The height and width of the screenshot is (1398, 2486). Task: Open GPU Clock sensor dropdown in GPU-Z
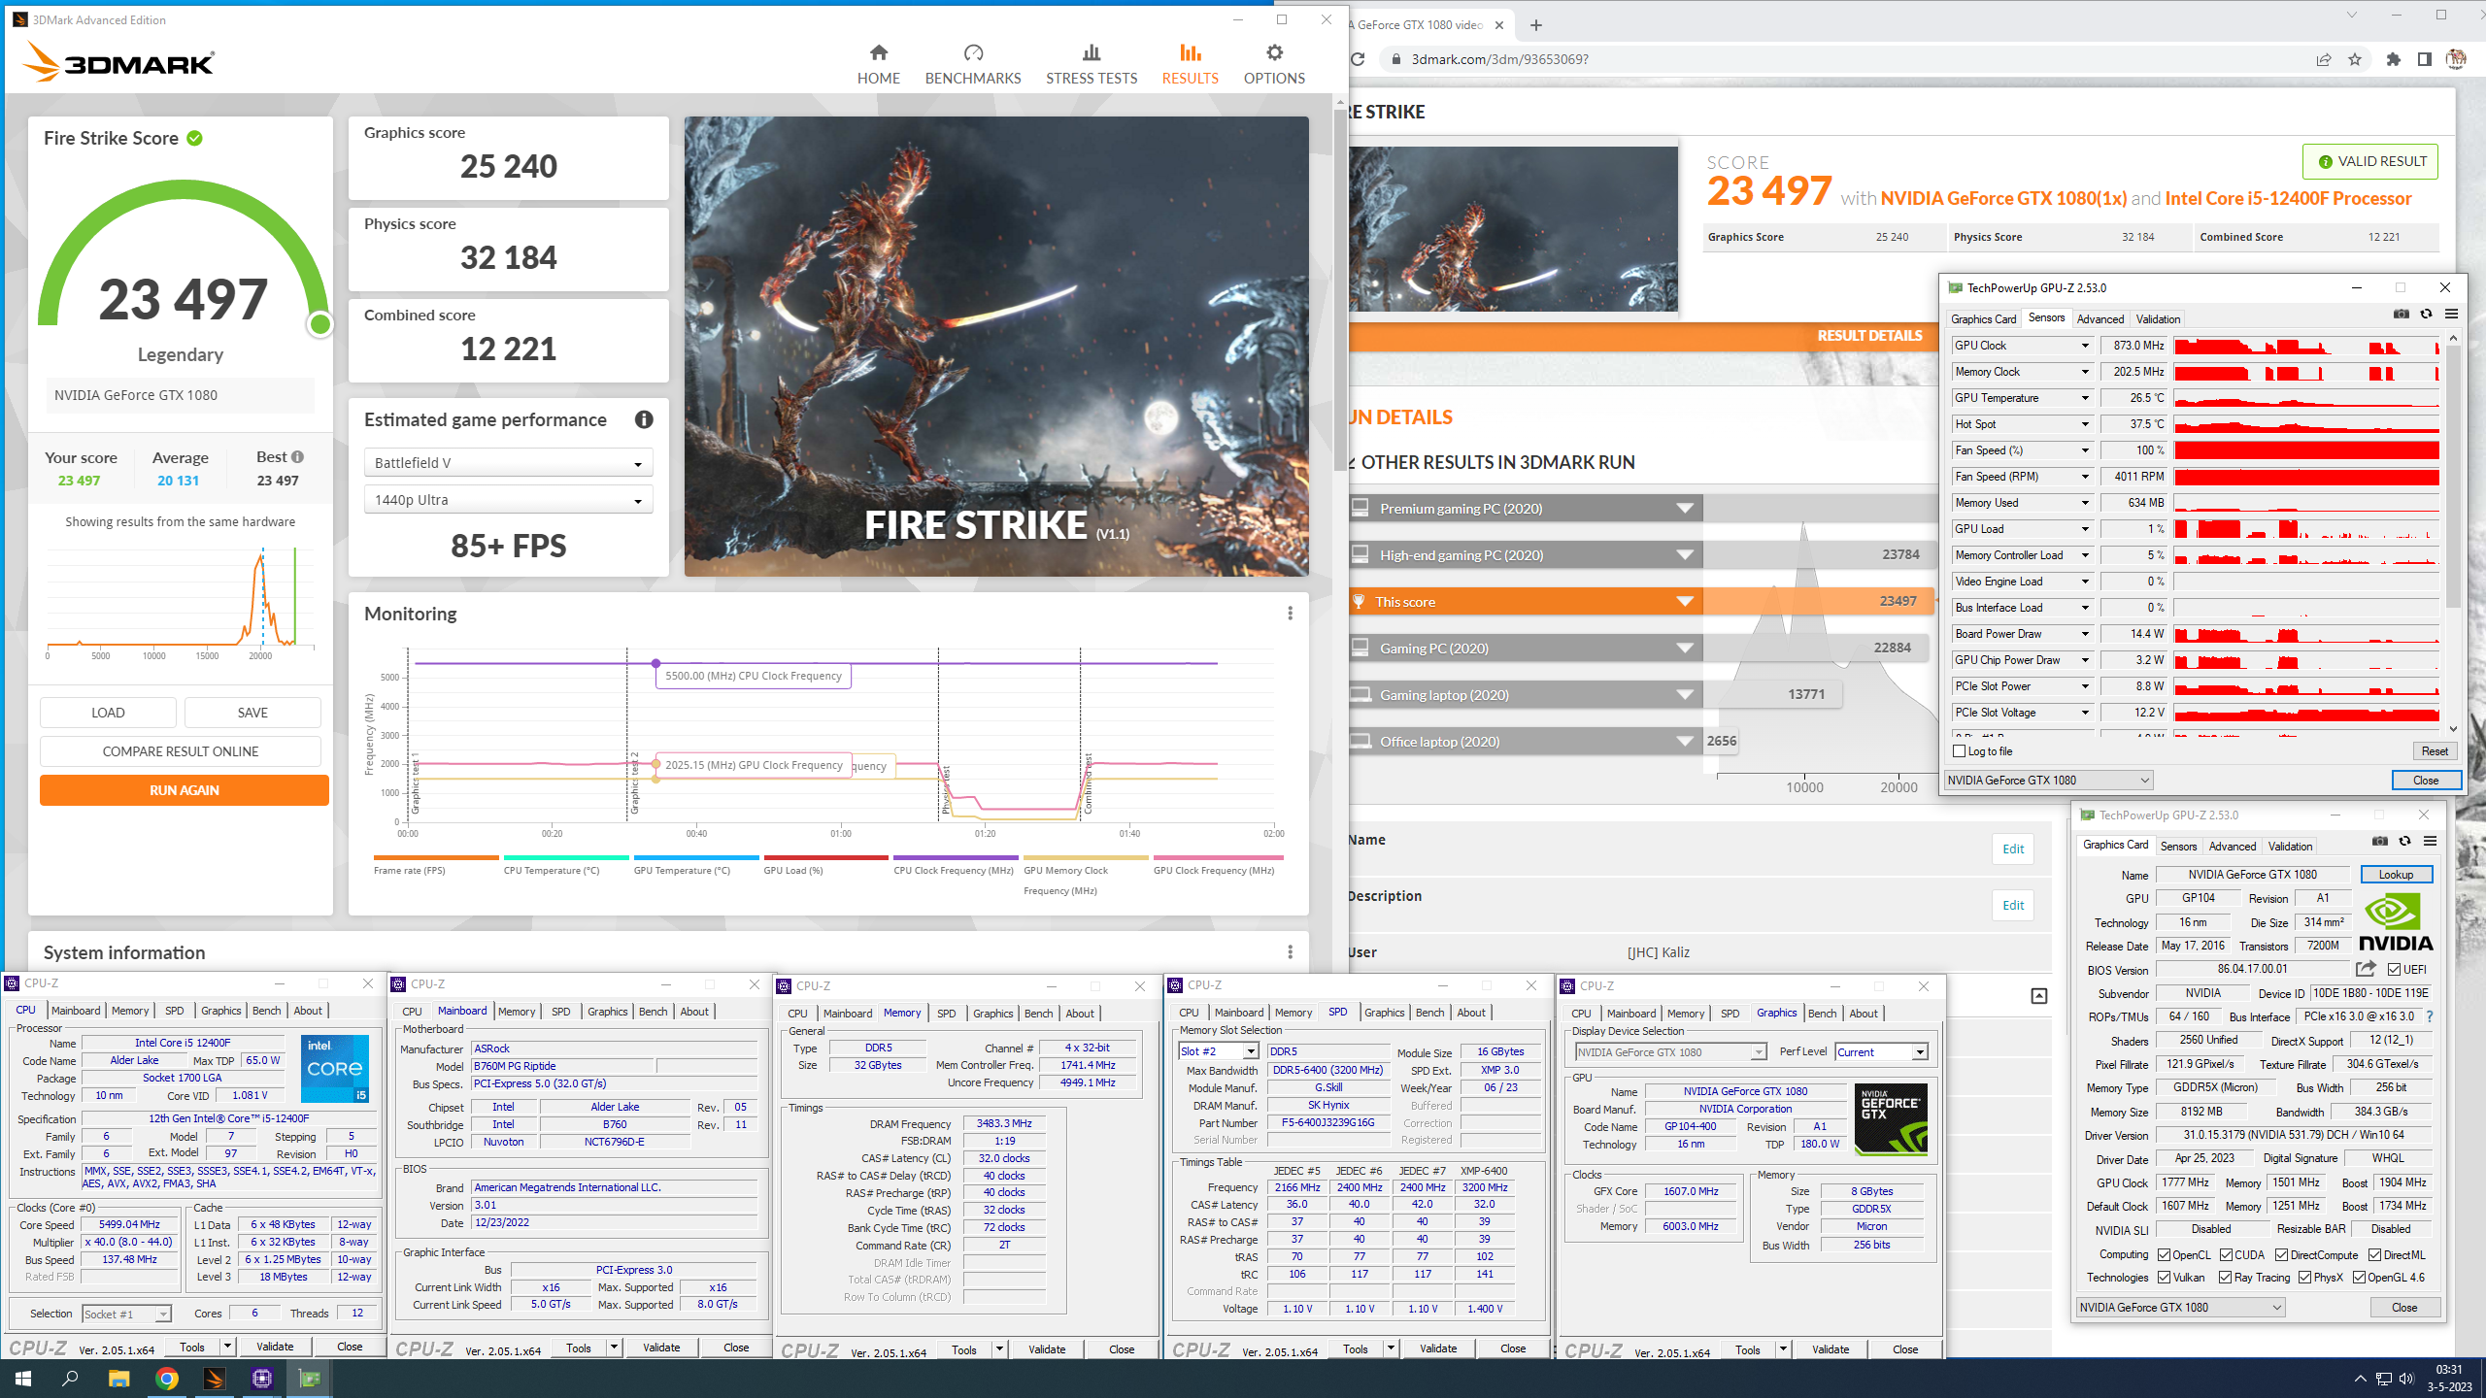click(x=2084, y=346)
